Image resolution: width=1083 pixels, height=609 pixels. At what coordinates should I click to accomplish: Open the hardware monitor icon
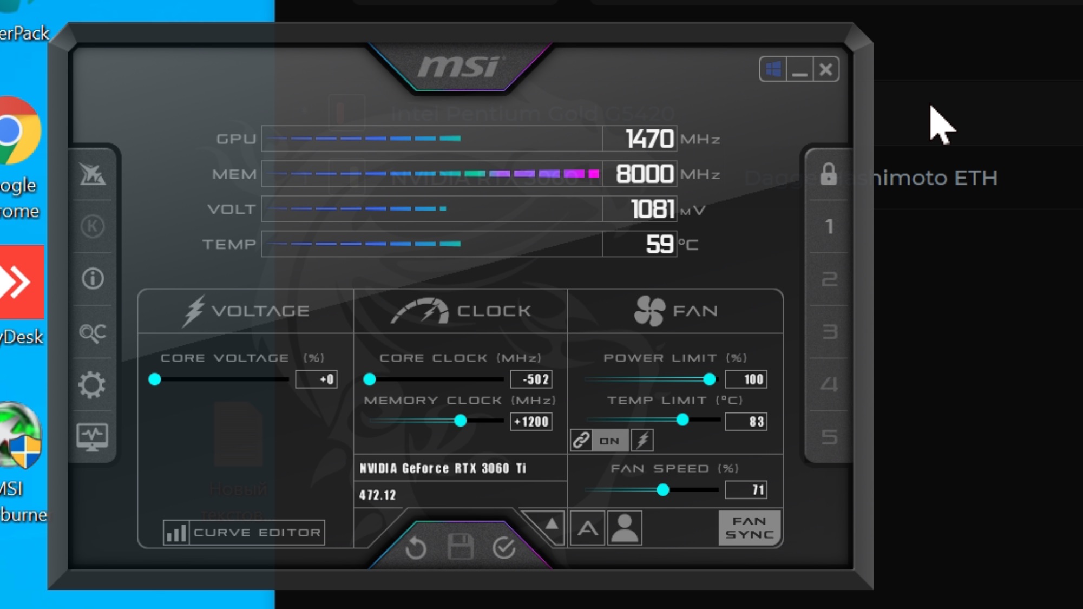(x=92, y=437)
